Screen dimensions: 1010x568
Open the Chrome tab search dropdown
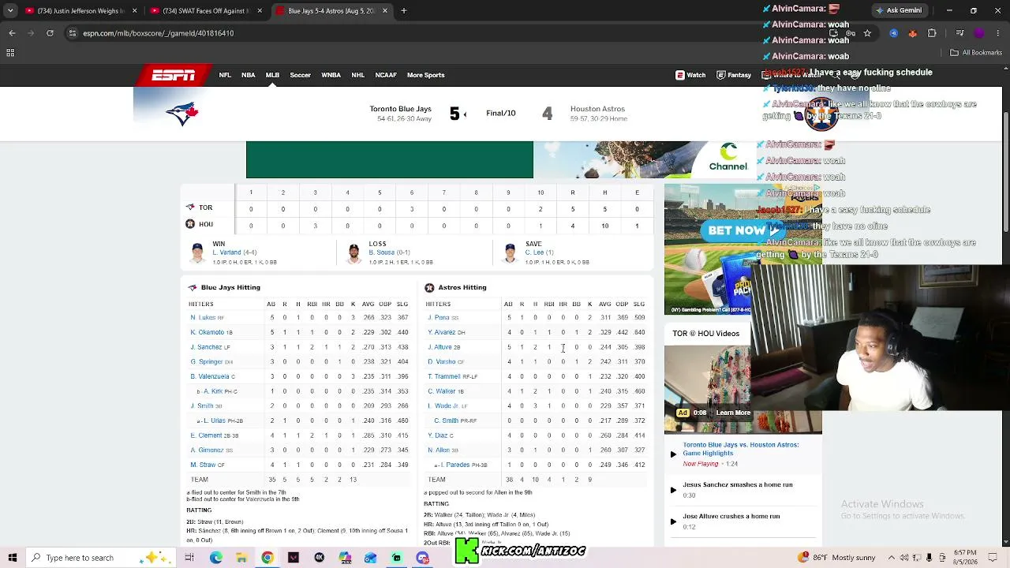pos(12,11)
